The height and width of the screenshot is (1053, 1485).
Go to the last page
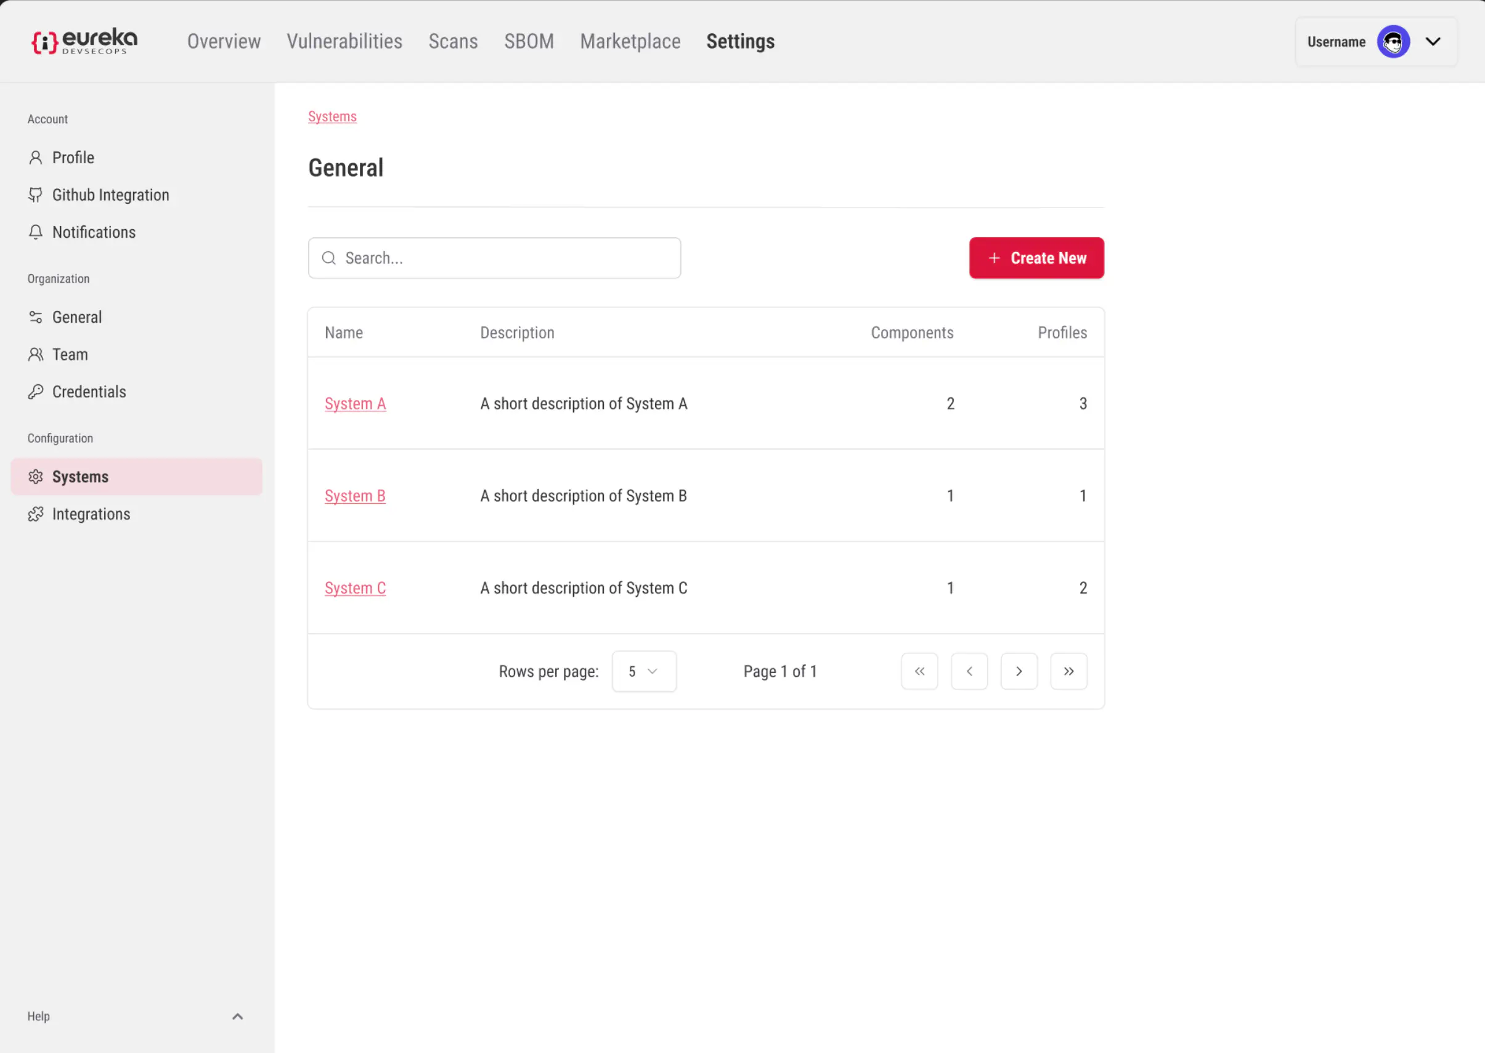pos(1068,671)
